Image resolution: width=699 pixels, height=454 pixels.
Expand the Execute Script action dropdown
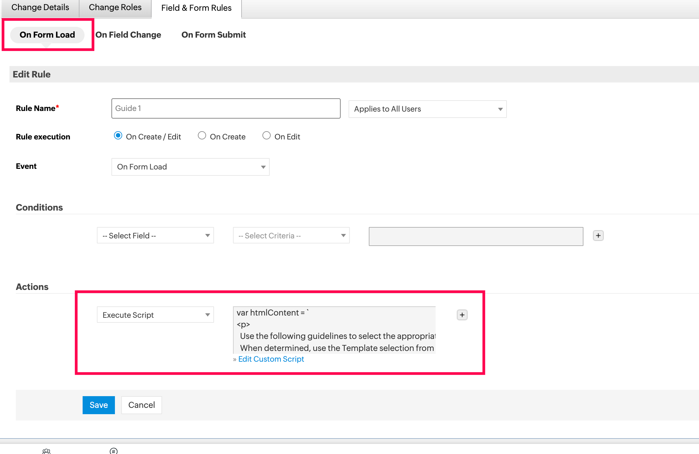[x=155, y=315]
